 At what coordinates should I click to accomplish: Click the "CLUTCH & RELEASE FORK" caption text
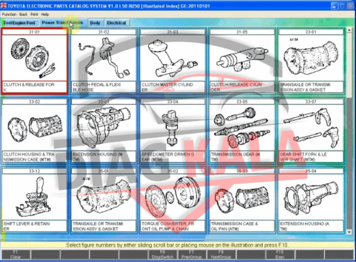coord(29,87)
